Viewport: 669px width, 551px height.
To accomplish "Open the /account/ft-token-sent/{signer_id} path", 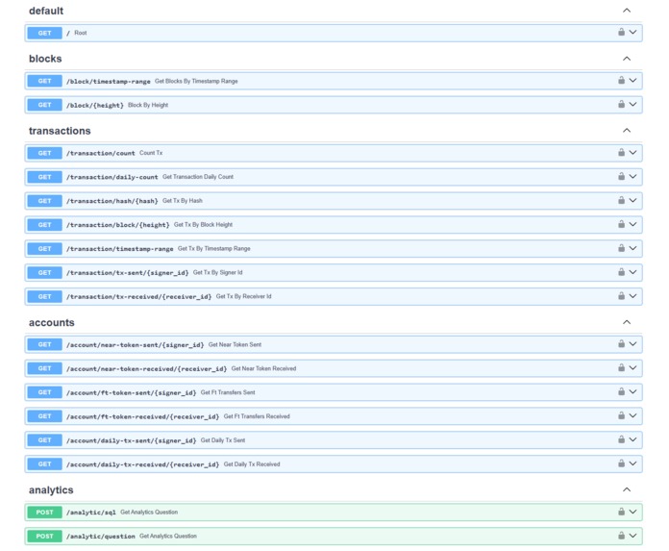I will point(131,392).
